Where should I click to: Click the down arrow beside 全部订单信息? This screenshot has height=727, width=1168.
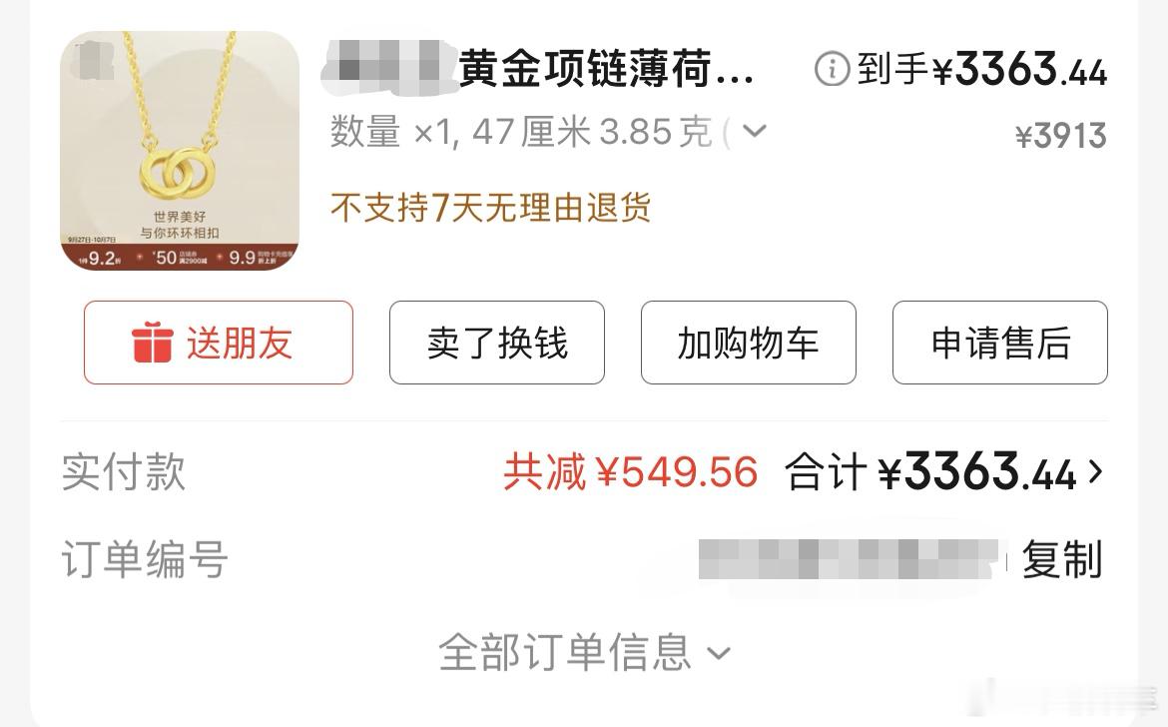pyautogui.click(x=718, y=654)
